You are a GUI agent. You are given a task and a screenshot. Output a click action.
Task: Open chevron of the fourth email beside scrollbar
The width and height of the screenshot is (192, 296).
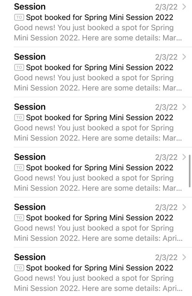[x=184, y=157]
